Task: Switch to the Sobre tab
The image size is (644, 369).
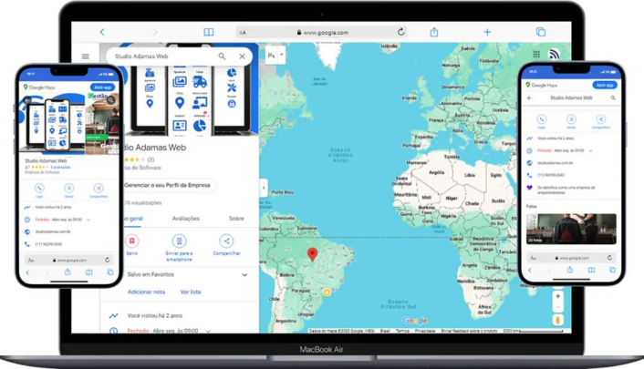Action: coord(236,219)
